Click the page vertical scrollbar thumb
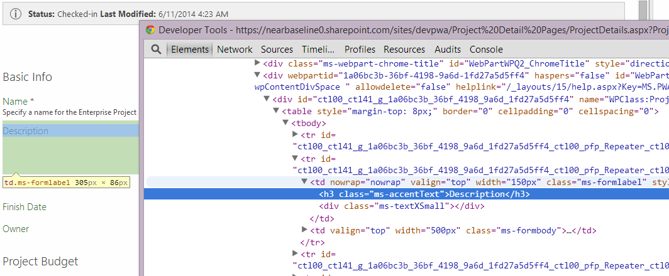The width and height of the screenshot is (669, 276). 643,11
